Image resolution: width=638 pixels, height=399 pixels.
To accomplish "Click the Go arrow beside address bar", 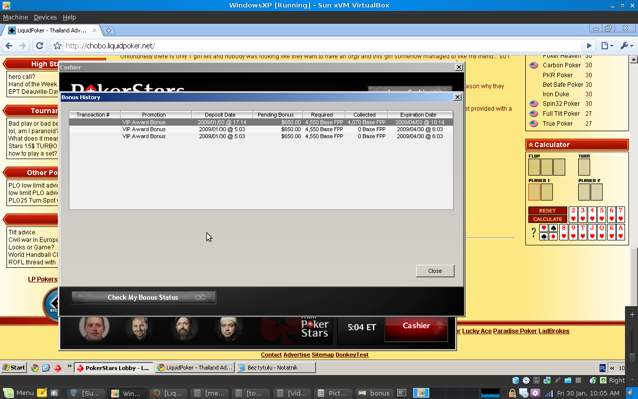I will click(589, 46).
